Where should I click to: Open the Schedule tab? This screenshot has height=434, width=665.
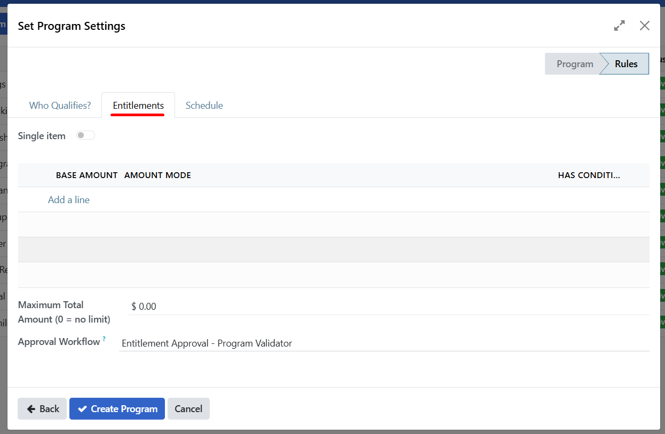(204, 105)
